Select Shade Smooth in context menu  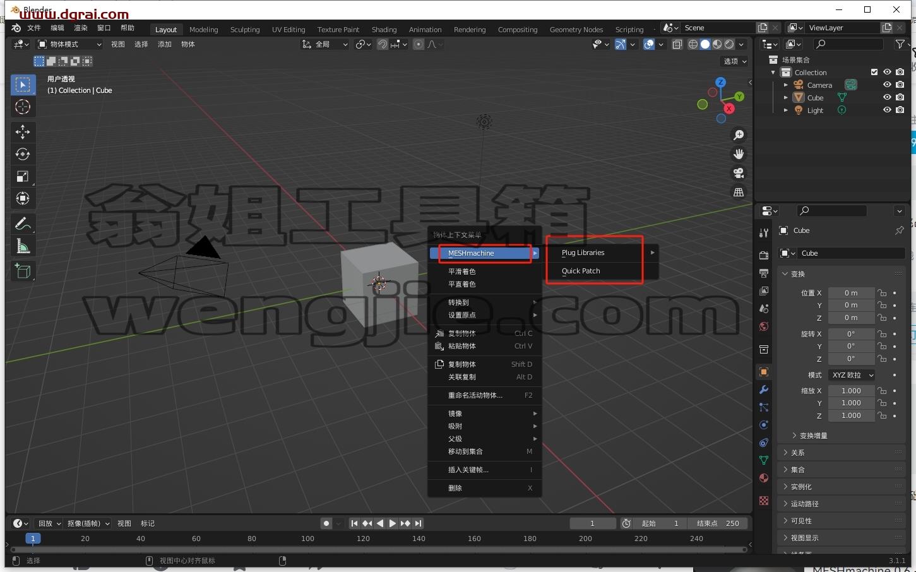pyautogui.click(x=485, y=271)
